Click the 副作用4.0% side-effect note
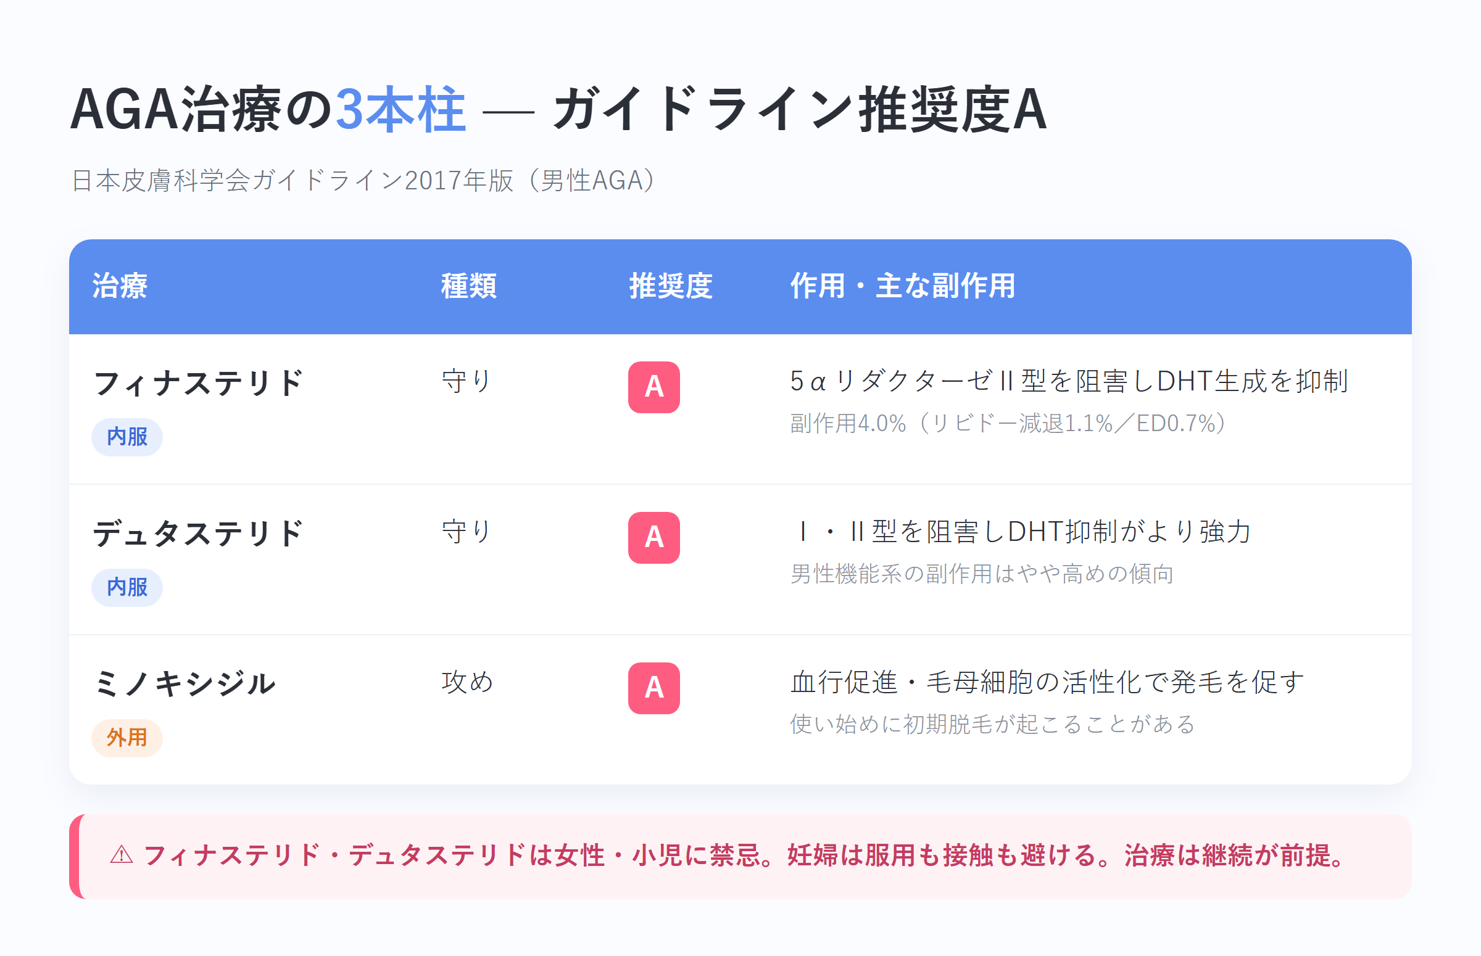 point(1008,423)
